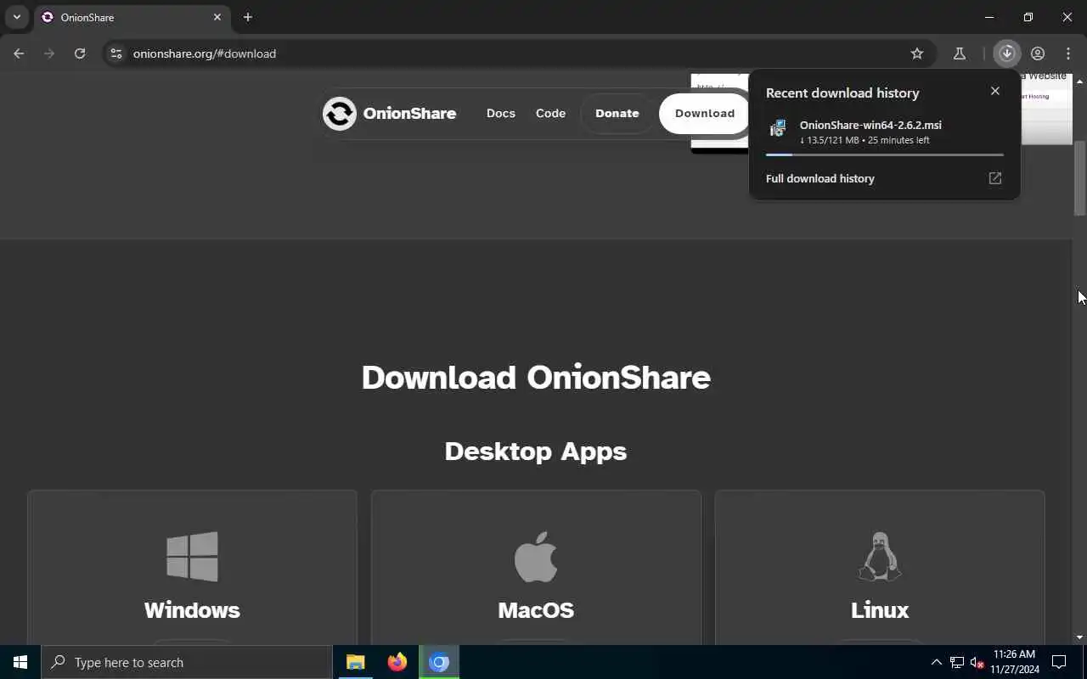Click the Download button in navbar
1087x679 pixels.
[704, 113]
